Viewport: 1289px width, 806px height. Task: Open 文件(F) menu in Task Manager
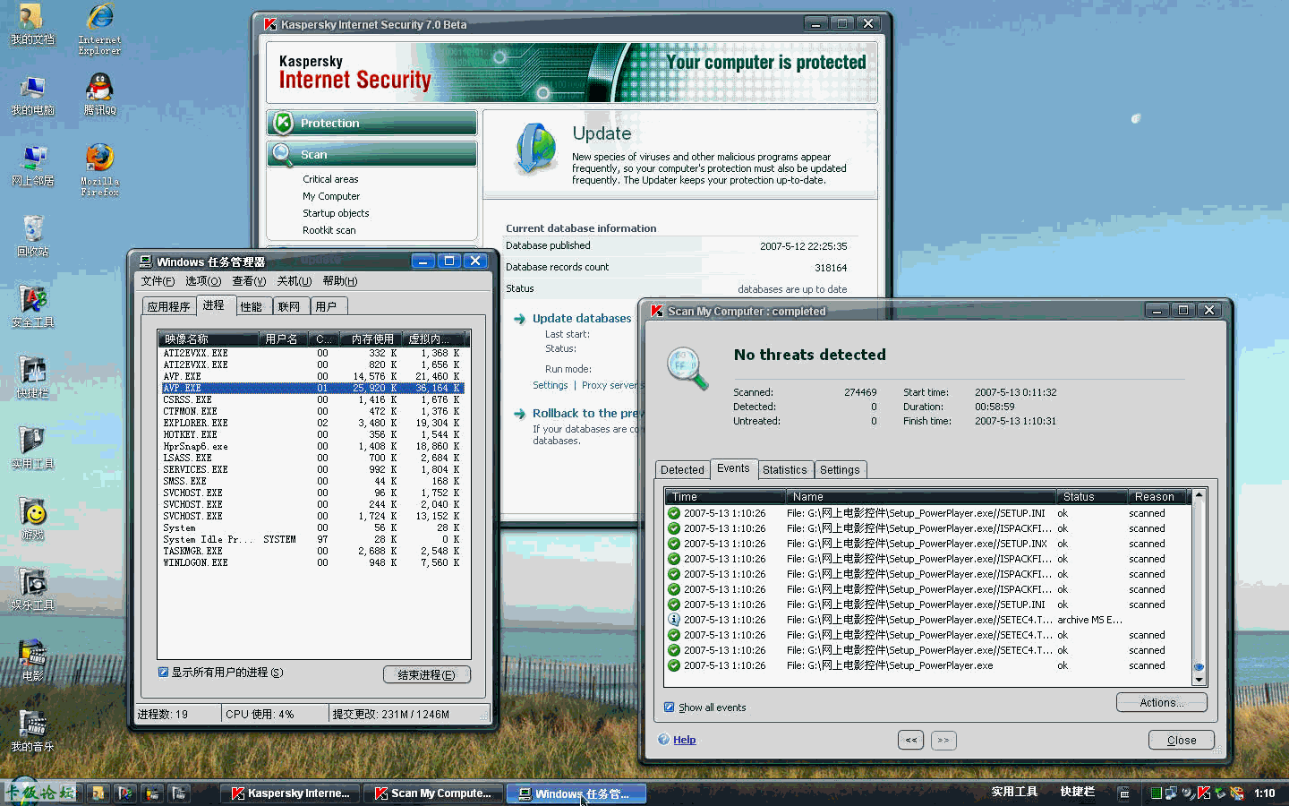158,281
